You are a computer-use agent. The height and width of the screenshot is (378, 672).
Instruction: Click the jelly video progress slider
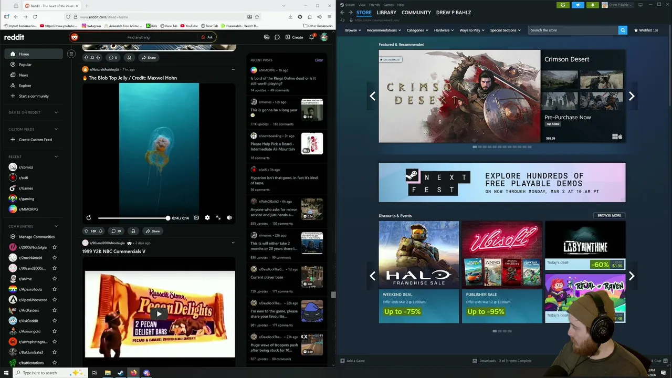tap(133, 218)
